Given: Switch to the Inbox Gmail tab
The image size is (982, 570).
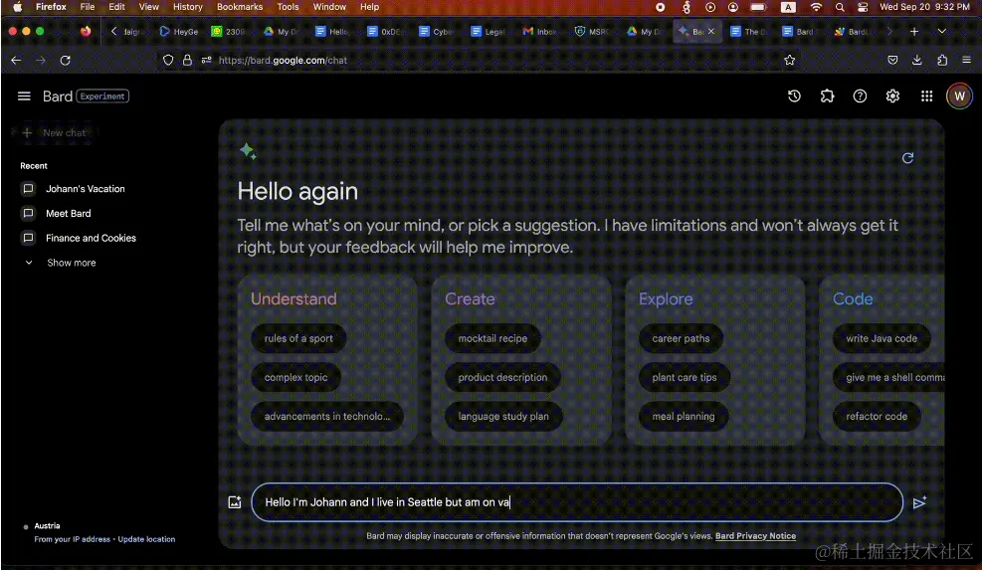Looking at the screenshot, I should tap(540, 31).
